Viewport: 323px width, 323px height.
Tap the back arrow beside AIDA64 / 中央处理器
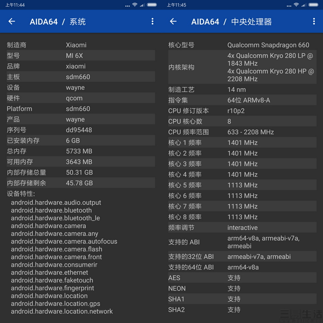coord(173,22)
